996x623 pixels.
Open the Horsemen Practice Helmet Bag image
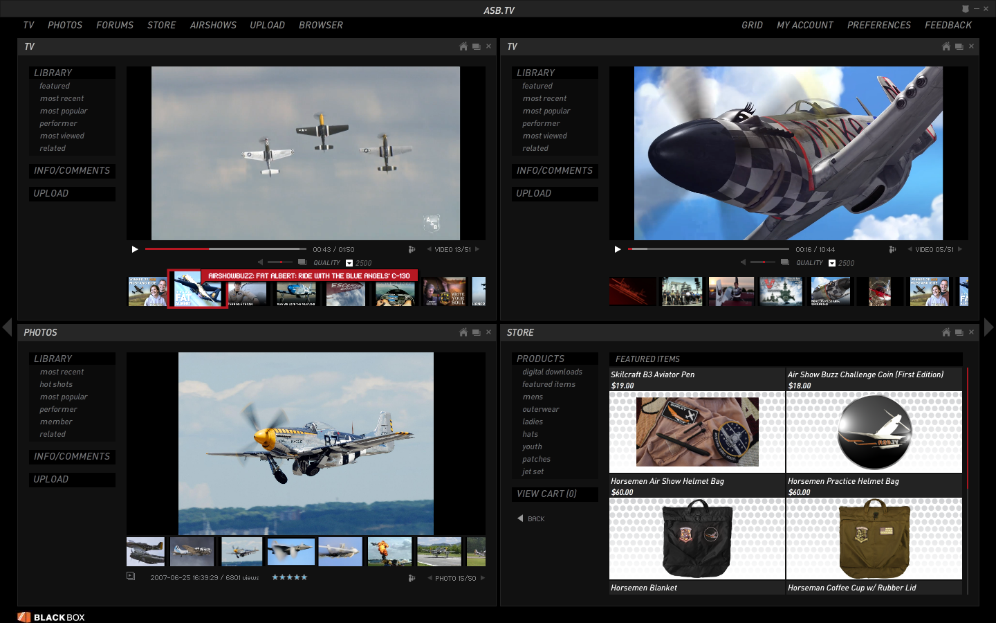pyautogui.click(x=874, y=539)
